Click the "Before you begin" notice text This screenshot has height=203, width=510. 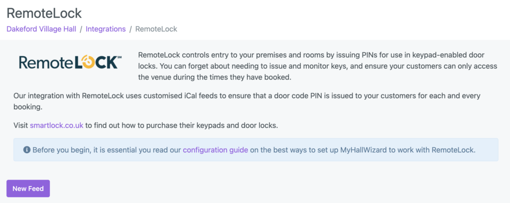(107, 150)
